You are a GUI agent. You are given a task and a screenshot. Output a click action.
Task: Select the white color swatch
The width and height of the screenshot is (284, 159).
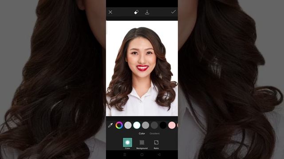point(137,125)
